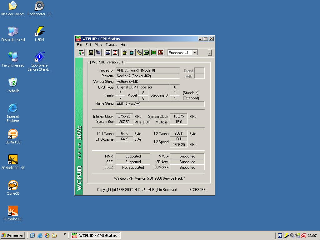320x240 pixels.
Task: Click the green chipset board toolbar icon
Action: 146,52
